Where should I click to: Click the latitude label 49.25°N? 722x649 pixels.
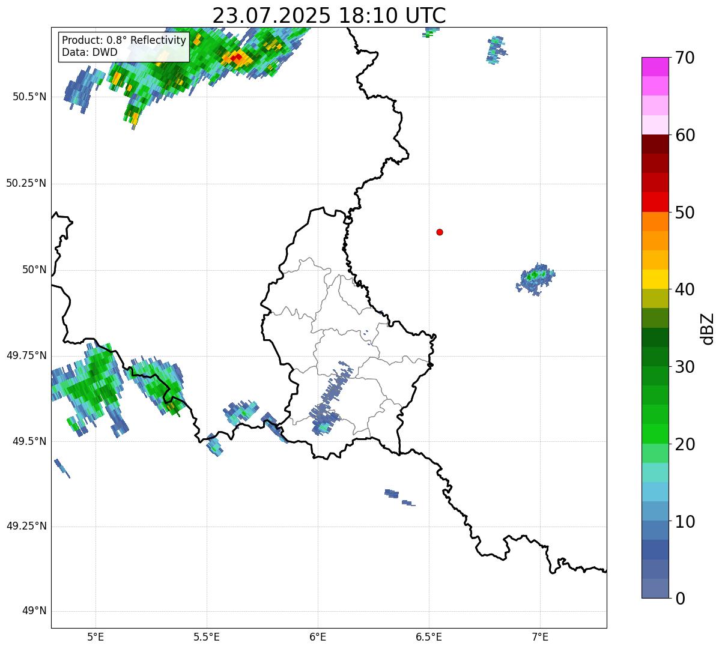26,527
